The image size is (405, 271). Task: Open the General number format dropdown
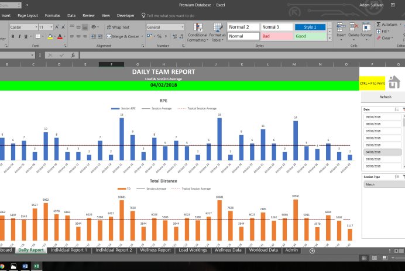click(183, 27)
